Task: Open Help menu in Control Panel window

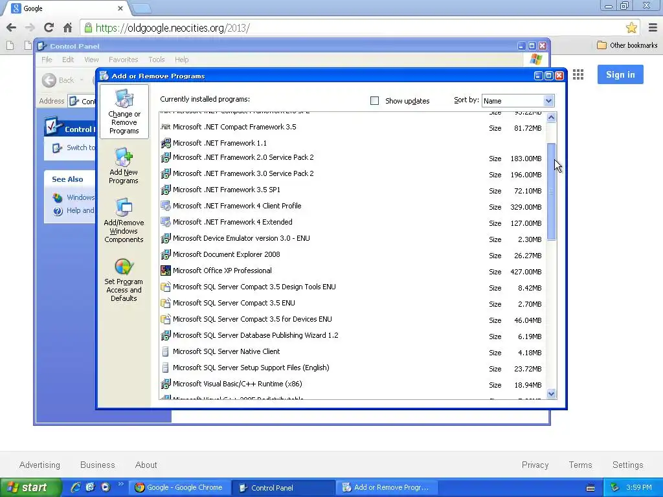Action: 182,60
